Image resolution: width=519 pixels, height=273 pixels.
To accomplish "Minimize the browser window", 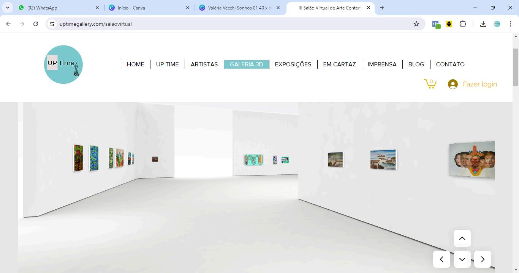I will [x=475, y=8].
